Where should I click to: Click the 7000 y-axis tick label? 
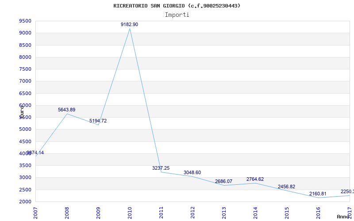coord(25,81)
